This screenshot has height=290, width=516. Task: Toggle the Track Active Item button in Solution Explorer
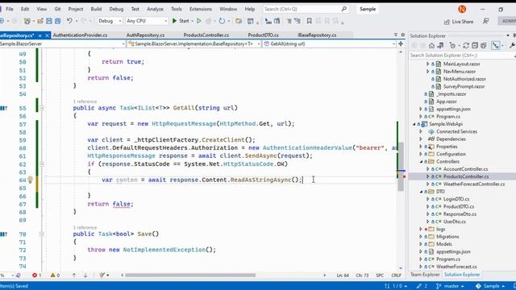496,46
